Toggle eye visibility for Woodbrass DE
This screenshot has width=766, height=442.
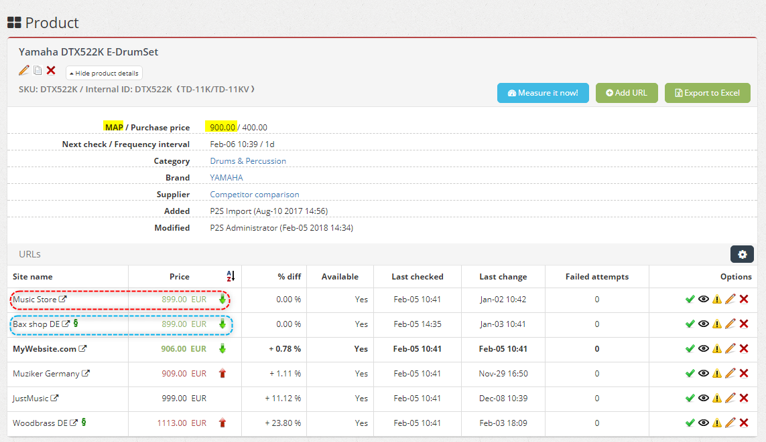point(704,423)
